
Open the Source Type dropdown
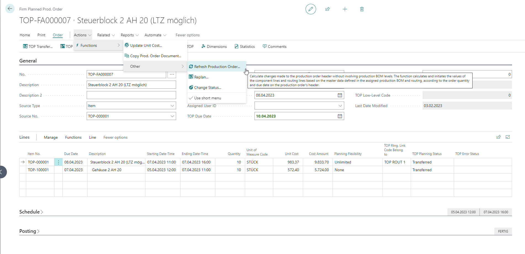(172, 106)
